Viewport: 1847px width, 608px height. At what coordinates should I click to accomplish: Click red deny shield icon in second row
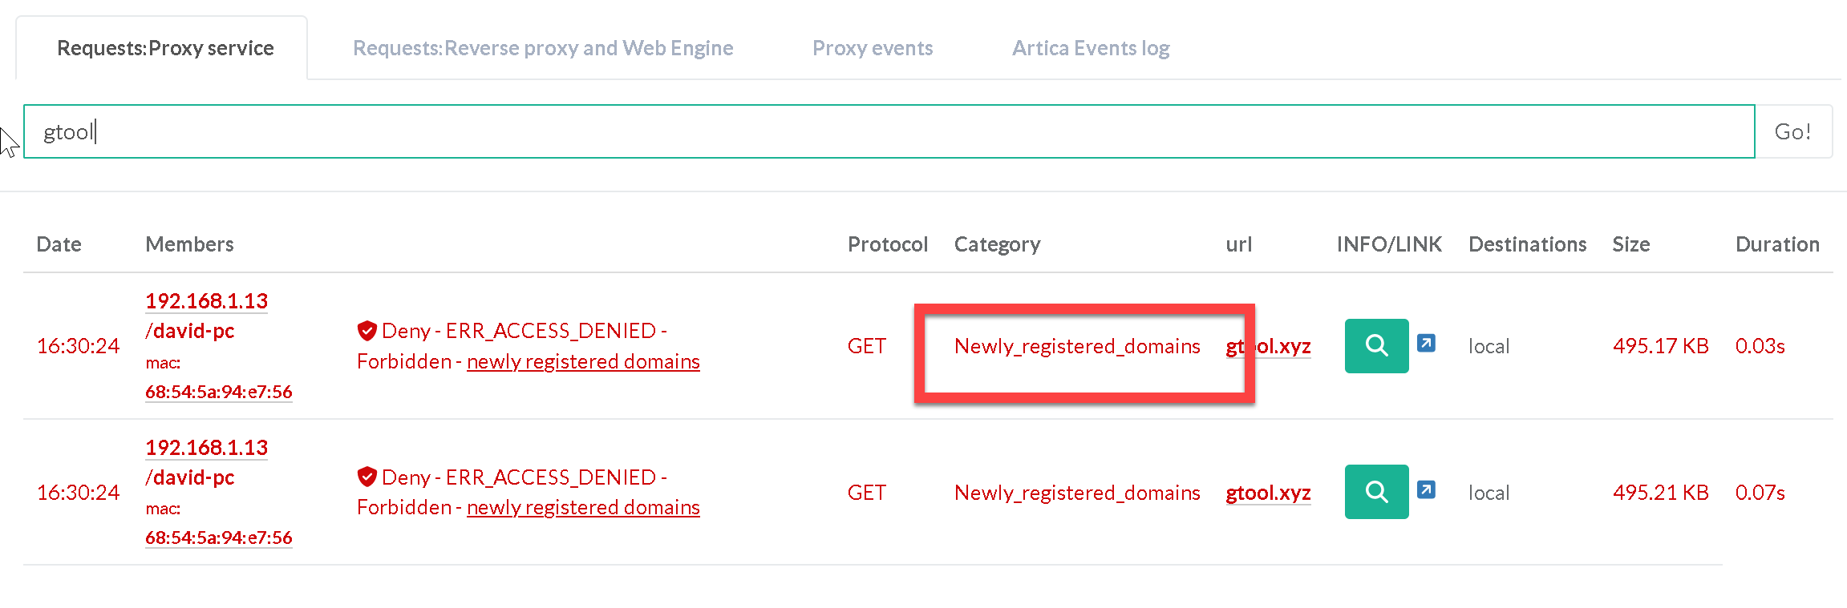367,477
